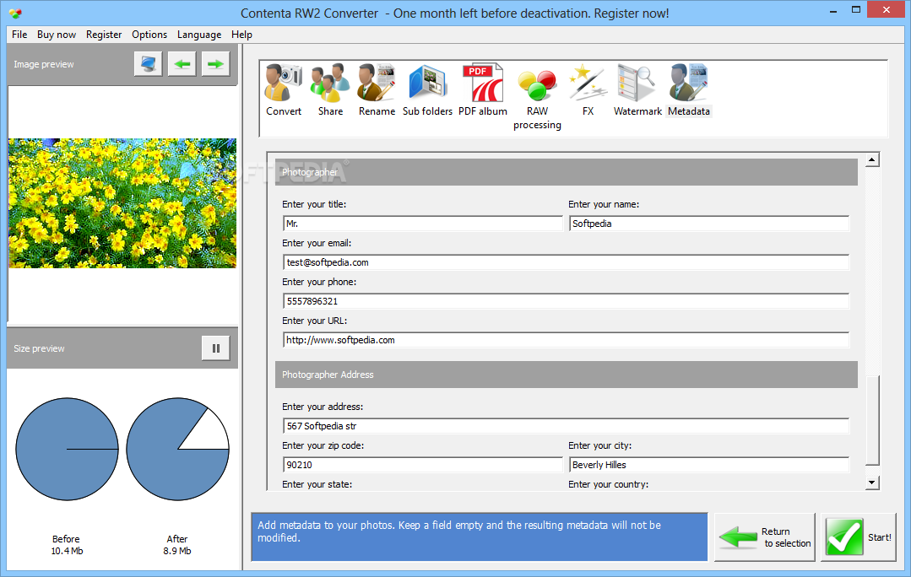Click the Before size pie chart
This screenshot has width=911, height=577.
tap(67, 450)
